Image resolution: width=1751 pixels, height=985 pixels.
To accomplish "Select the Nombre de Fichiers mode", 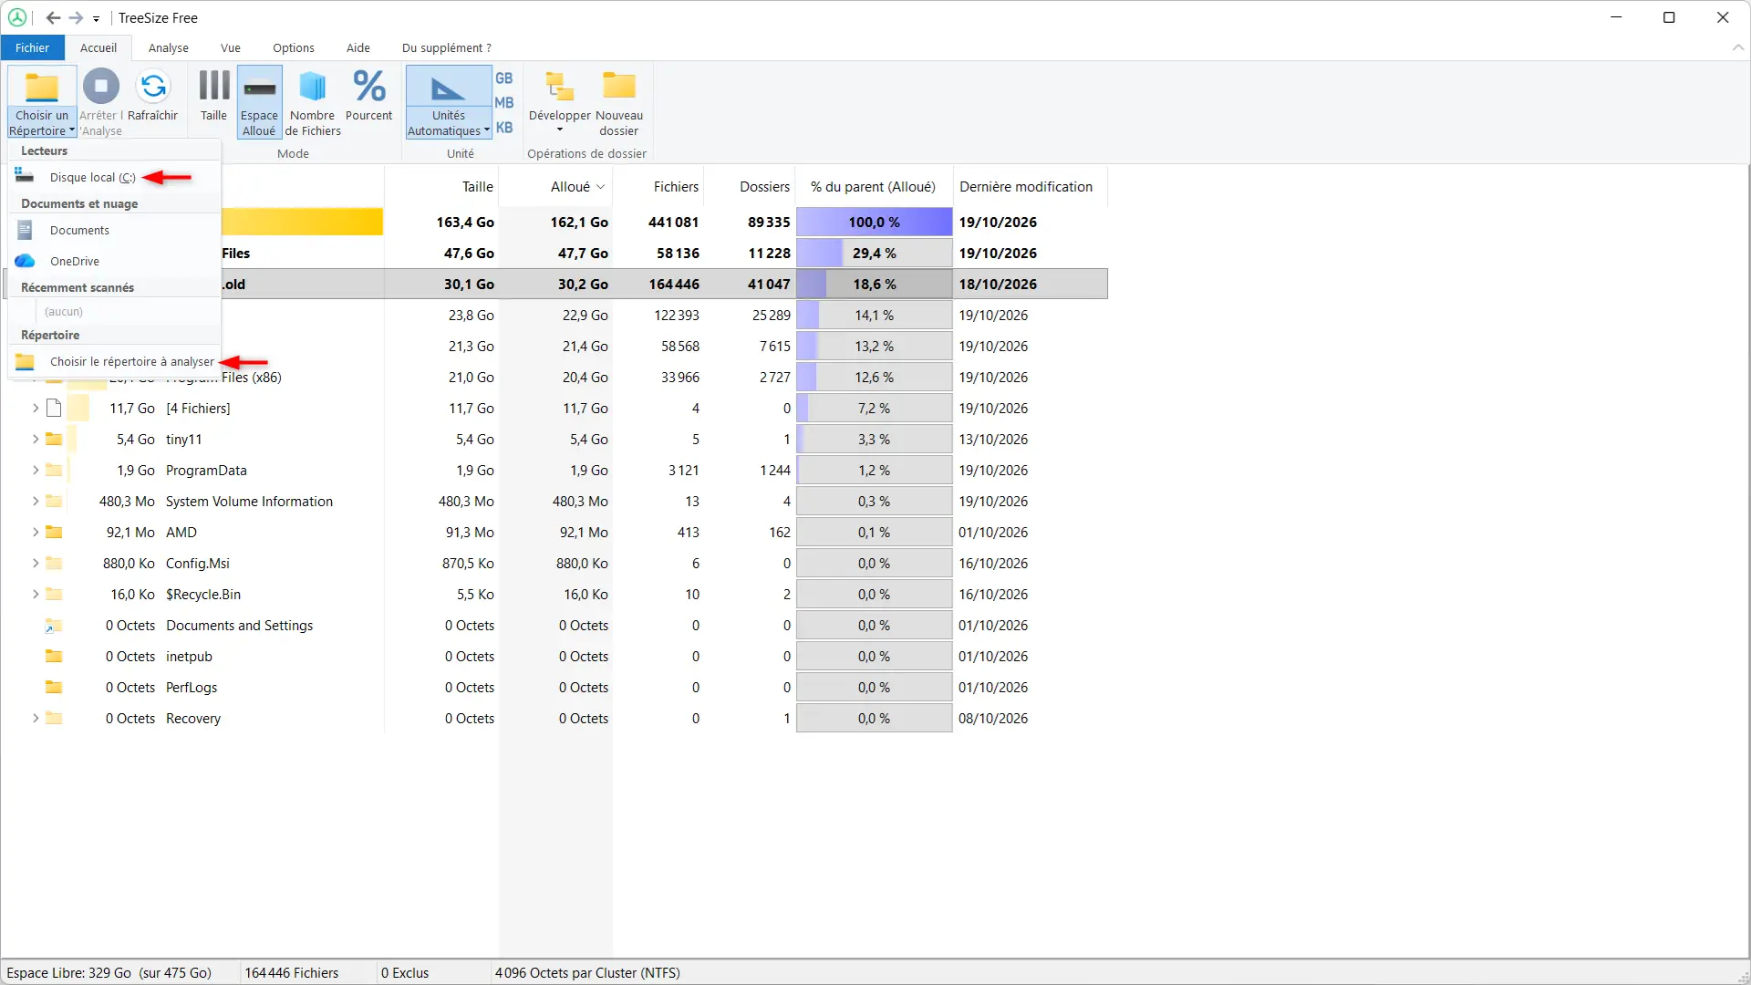I will point(313,102).
